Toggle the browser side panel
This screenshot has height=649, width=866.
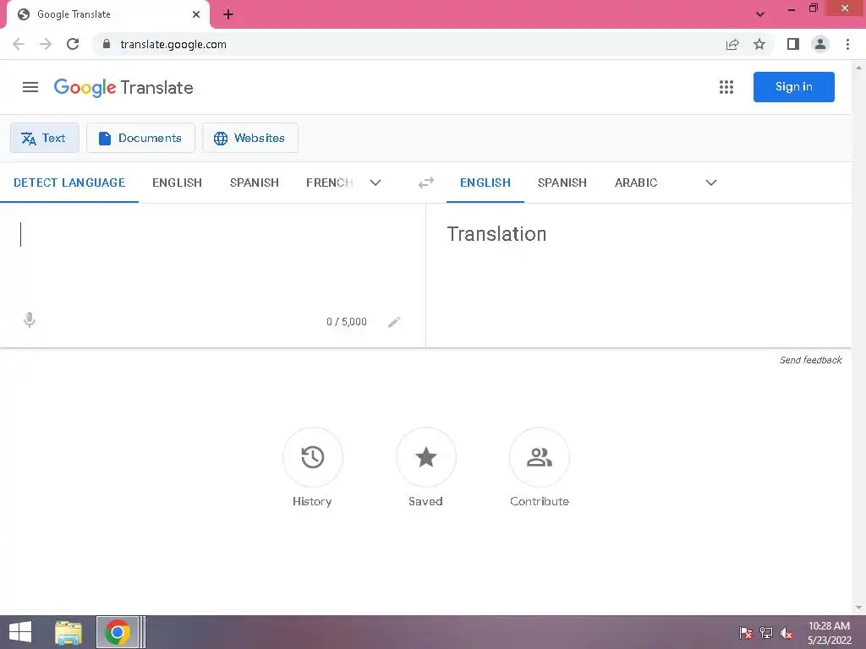click(x=793, y=44)
